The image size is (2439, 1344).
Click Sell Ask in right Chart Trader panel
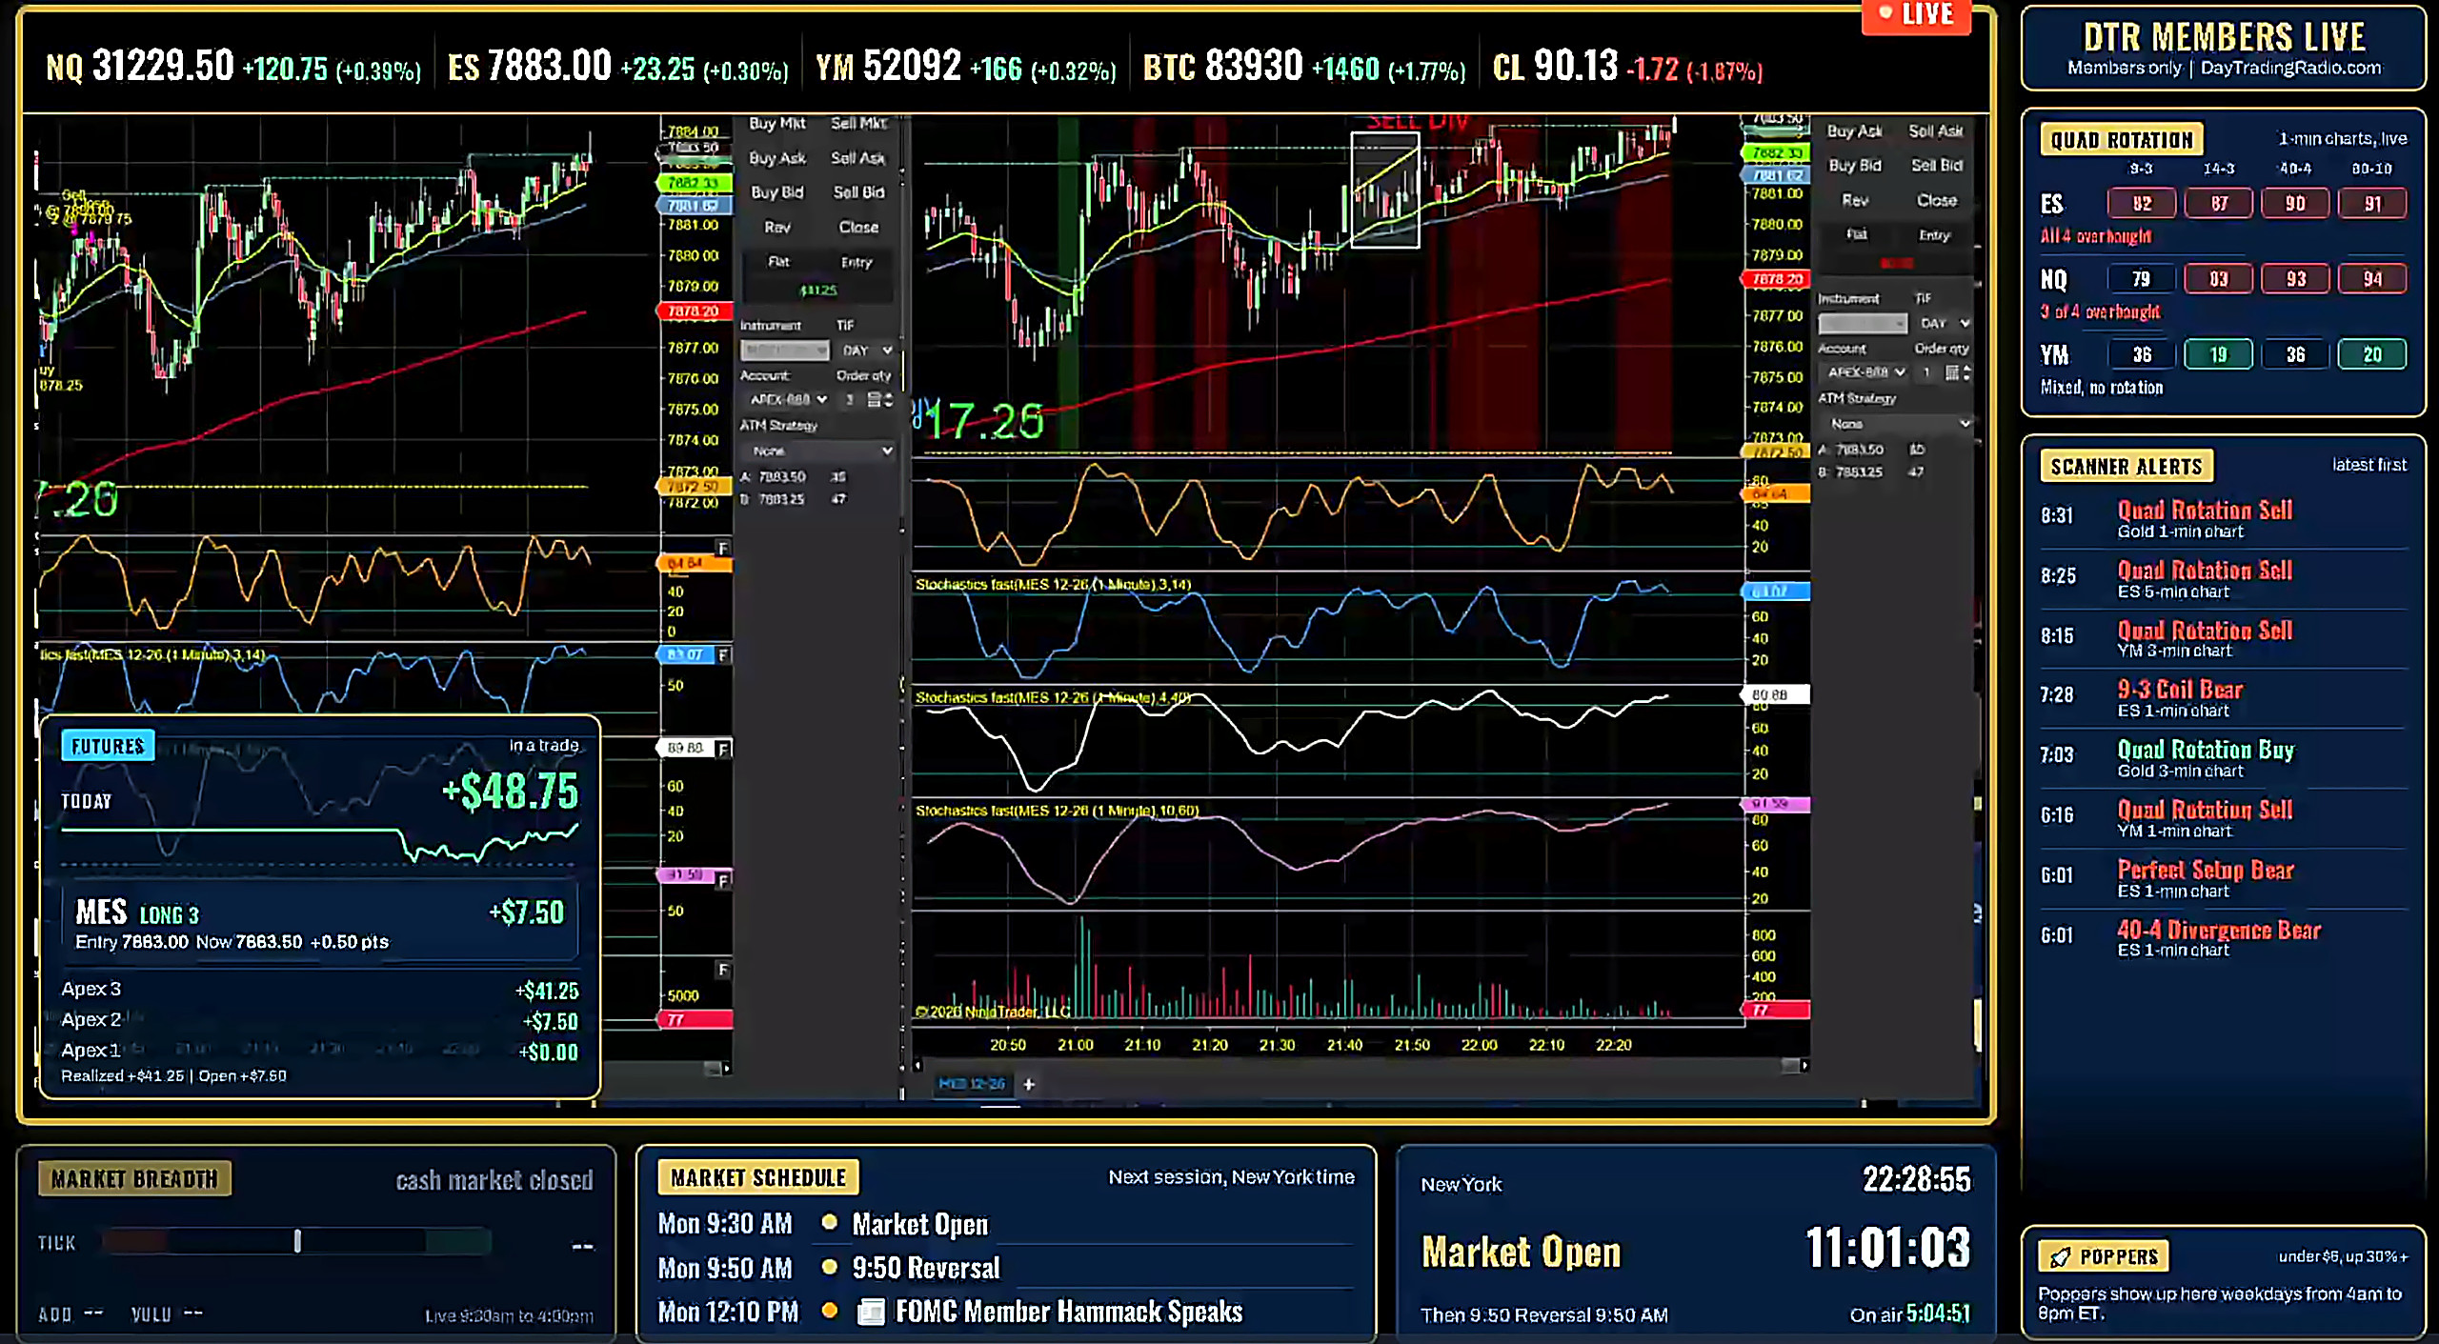coord(1936,131)
